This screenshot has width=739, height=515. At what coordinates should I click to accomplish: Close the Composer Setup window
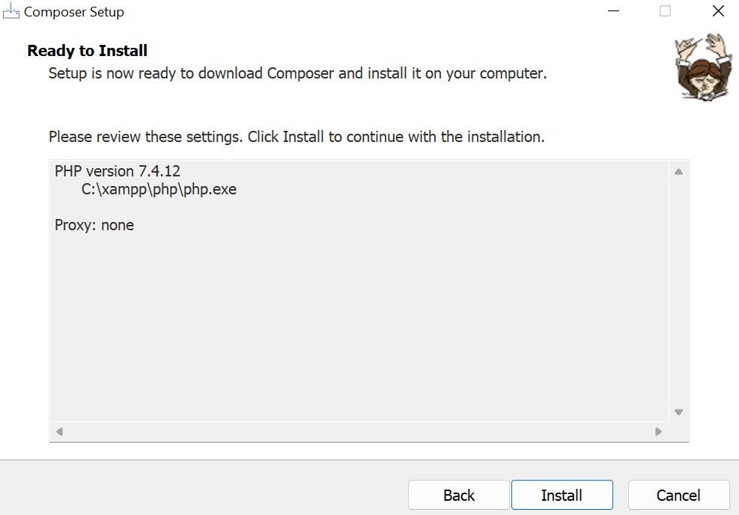click(718, 11)
